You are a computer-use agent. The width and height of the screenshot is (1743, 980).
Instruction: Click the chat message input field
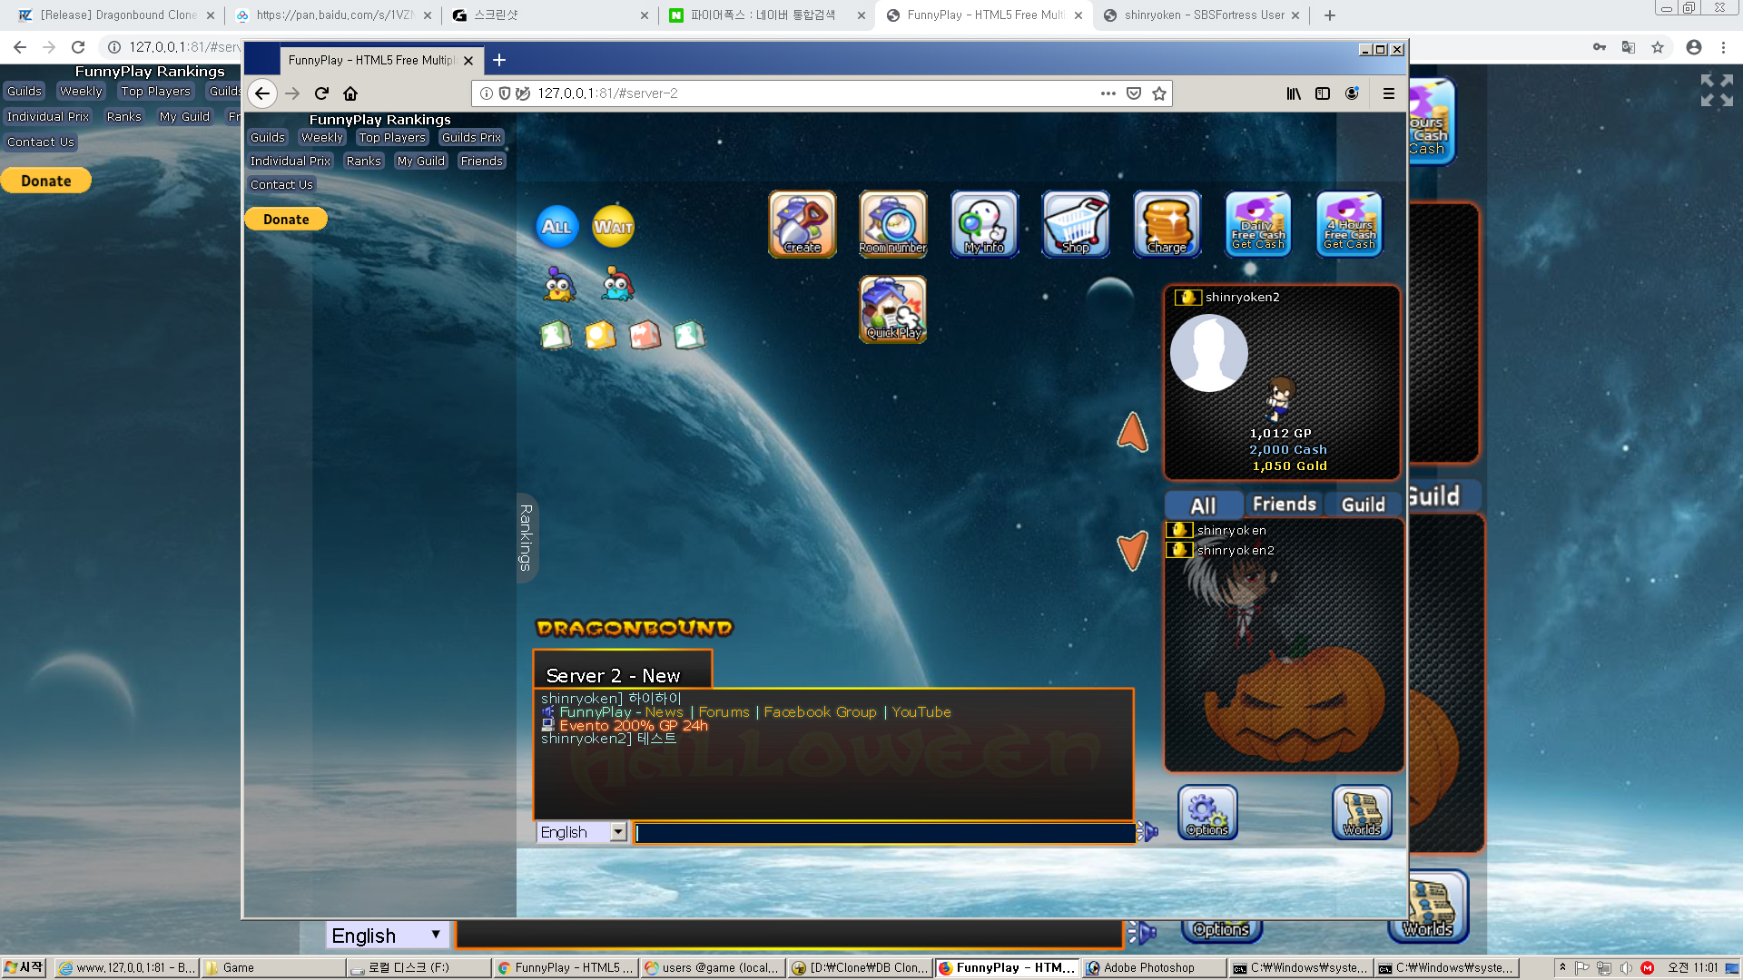point(885,833)
